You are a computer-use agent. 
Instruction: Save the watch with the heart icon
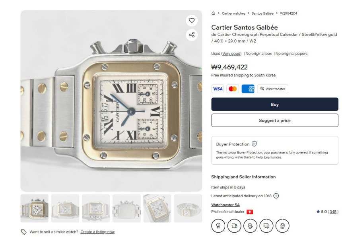[x=192, y=20]
